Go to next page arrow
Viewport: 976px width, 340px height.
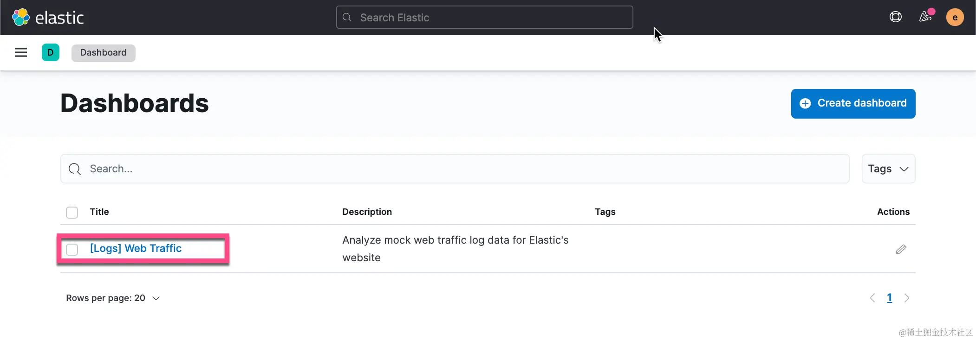[906, 298]
